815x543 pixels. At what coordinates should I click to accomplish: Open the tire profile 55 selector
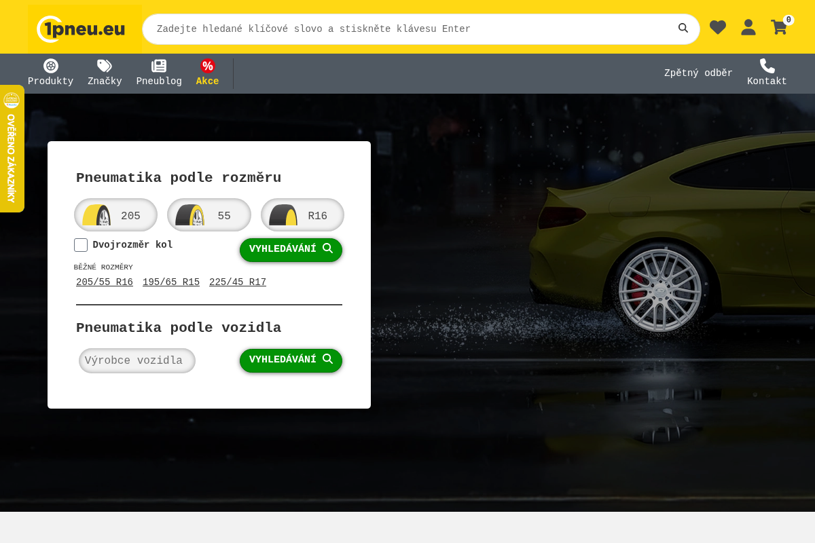(x=209, y=215)
